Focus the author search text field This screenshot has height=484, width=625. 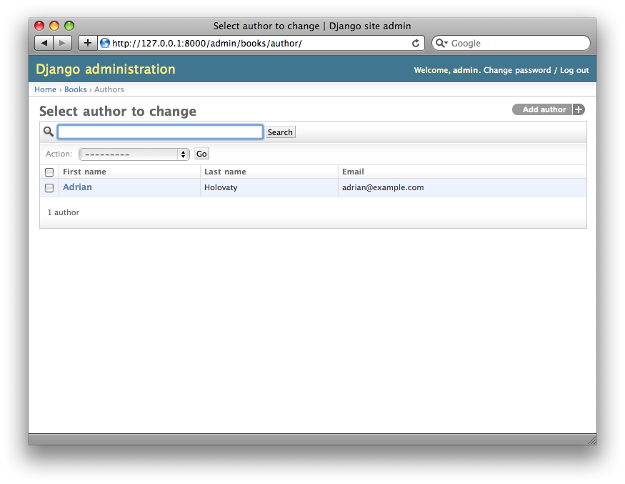tap(160, 132)
